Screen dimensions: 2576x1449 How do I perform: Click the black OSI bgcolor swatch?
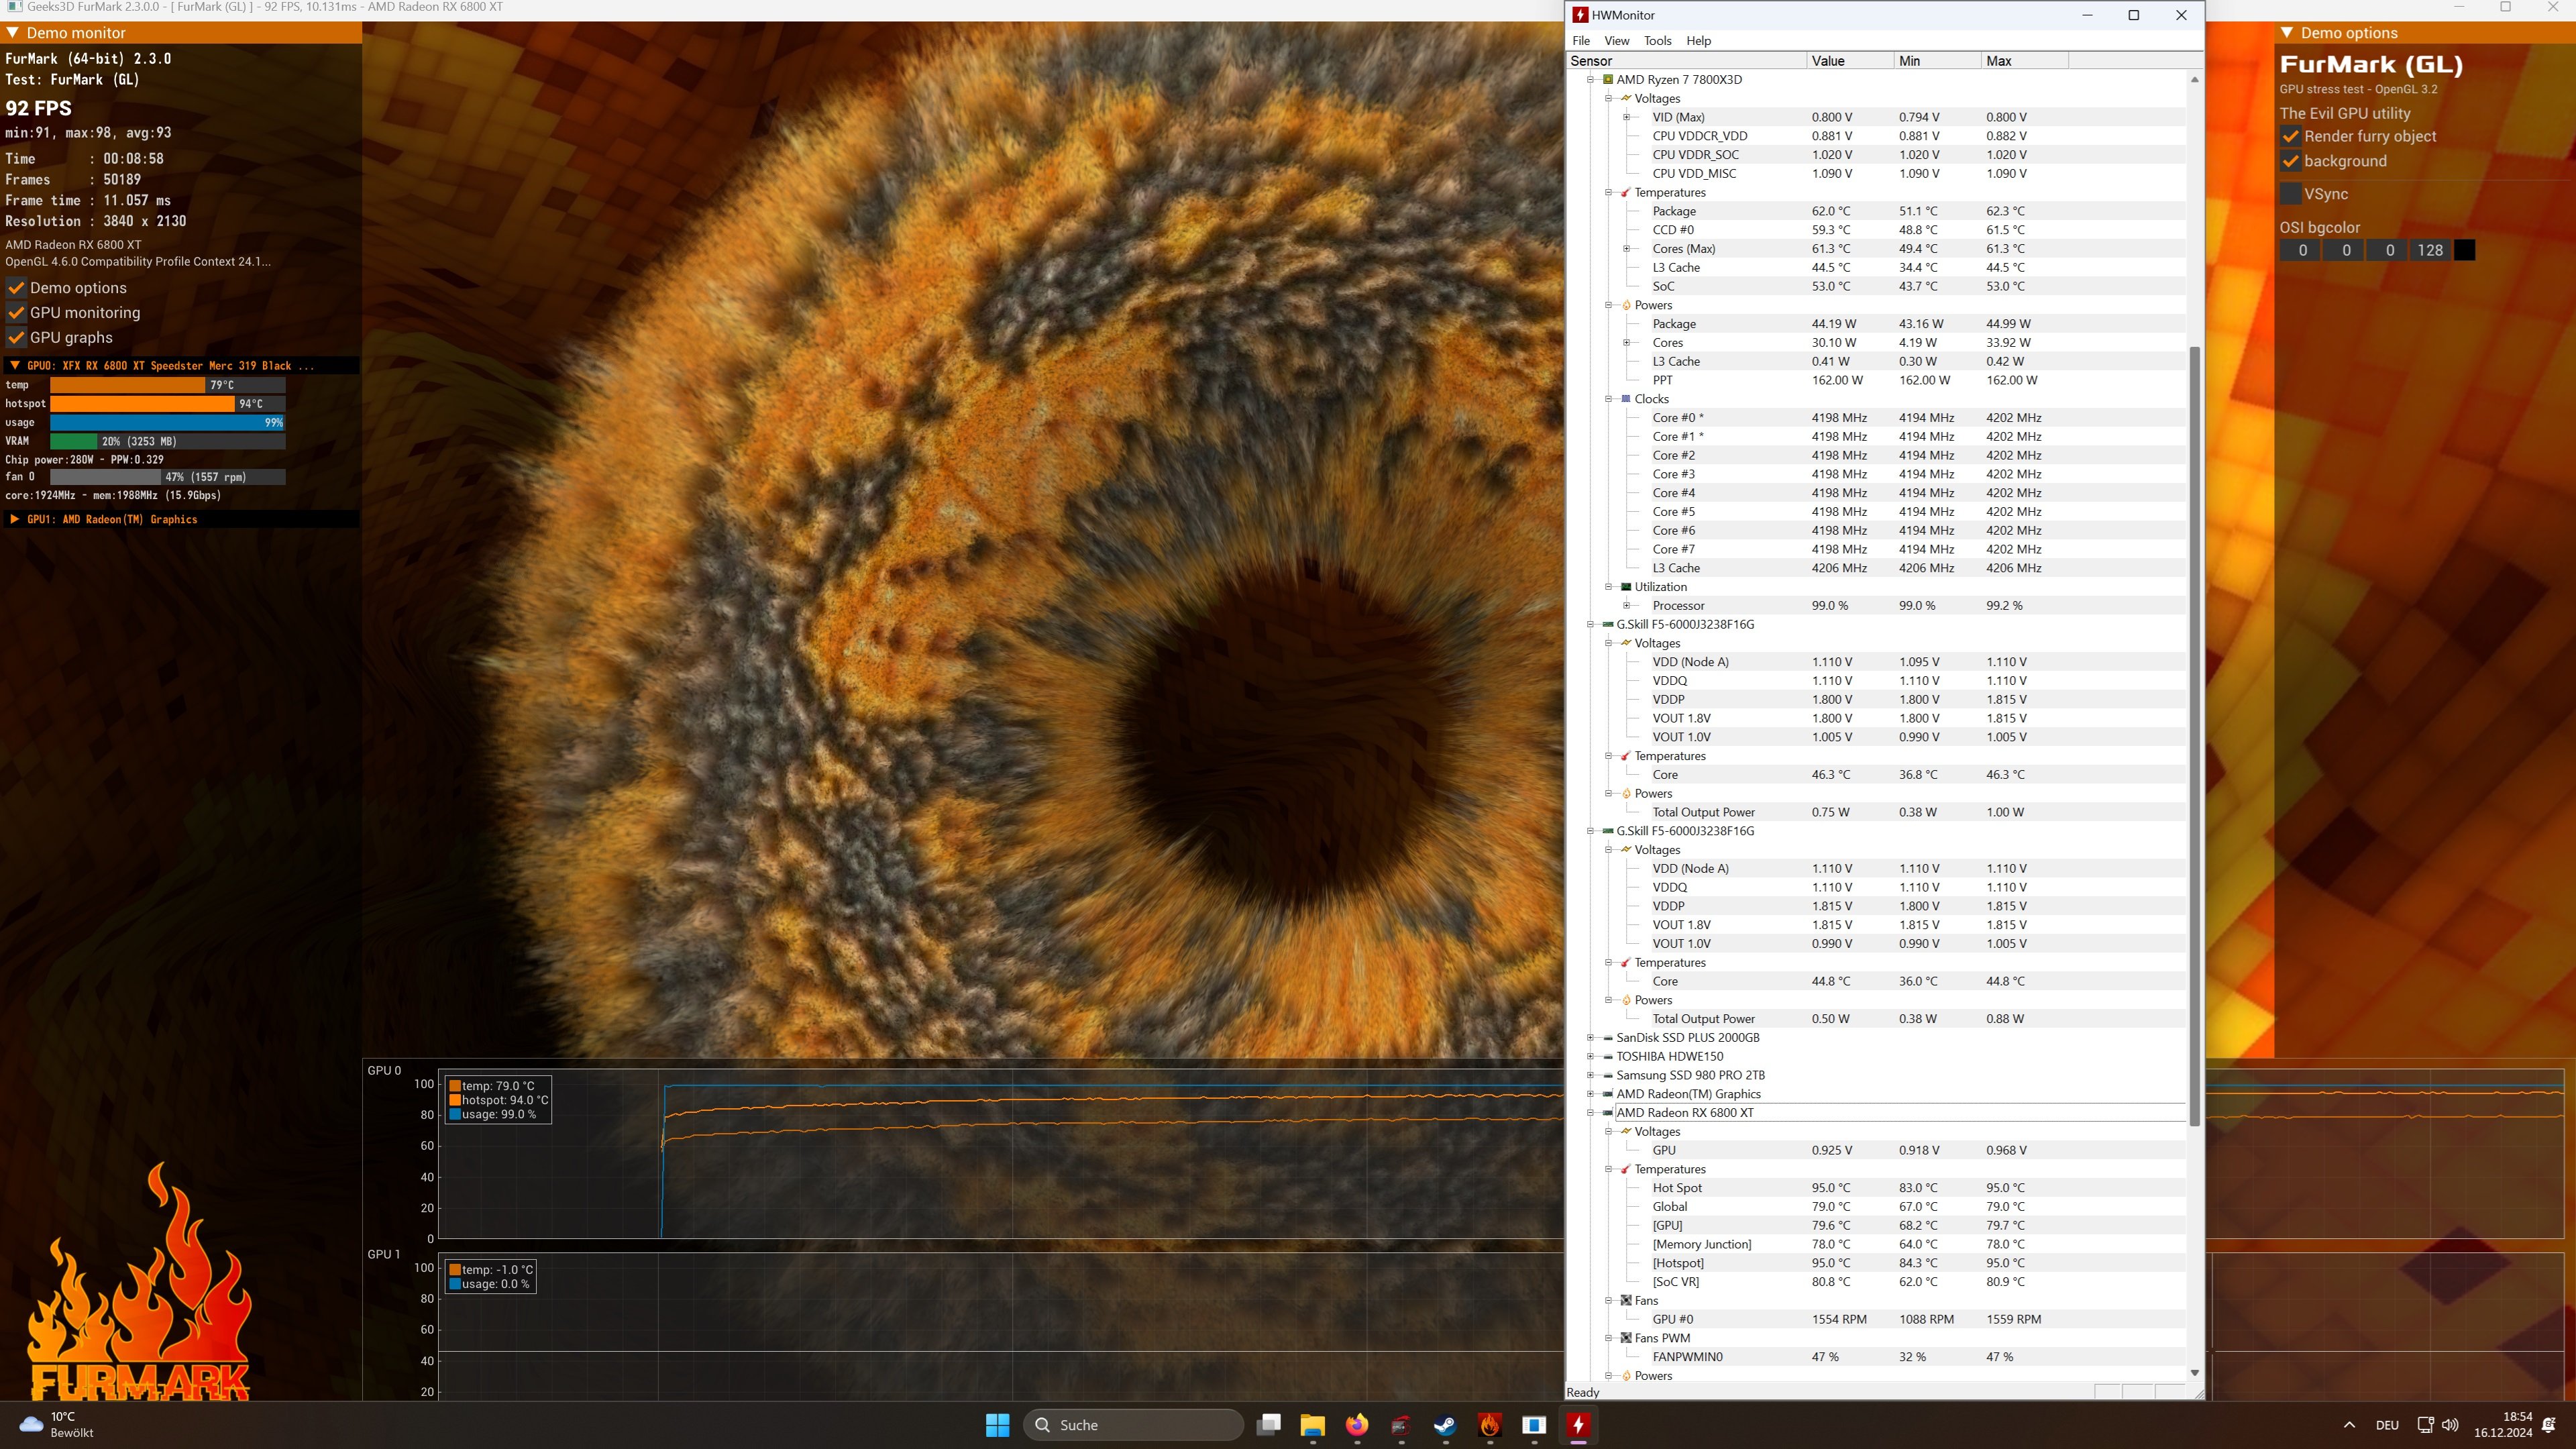[2464, 251]
